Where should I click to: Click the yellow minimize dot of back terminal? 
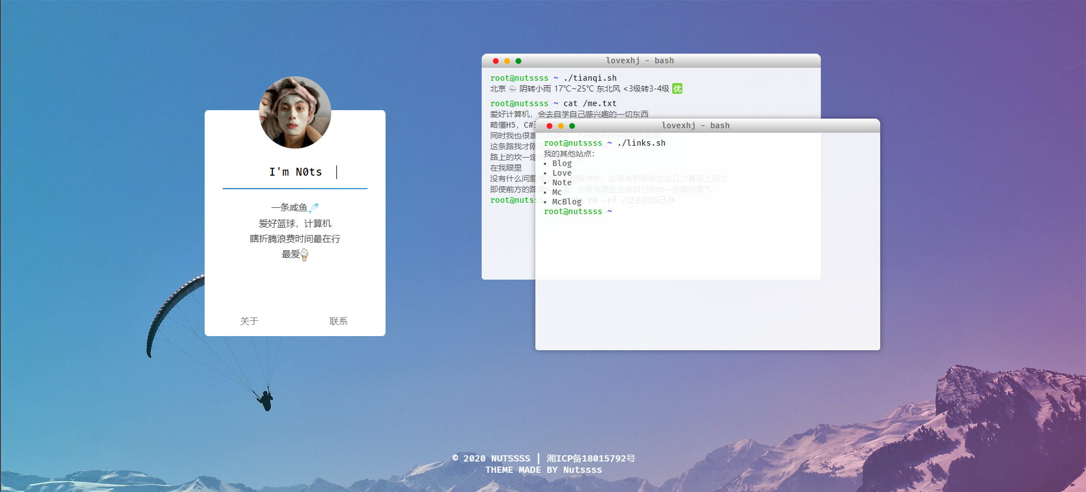point(507,61)
